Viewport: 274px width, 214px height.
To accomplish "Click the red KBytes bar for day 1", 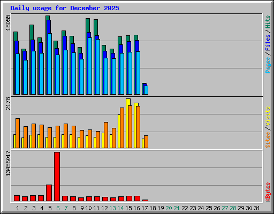I will coord(17,198).
